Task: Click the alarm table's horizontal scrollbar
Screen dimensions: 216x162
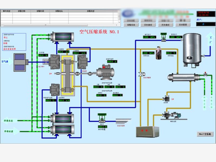Action: tap(59, 25)
